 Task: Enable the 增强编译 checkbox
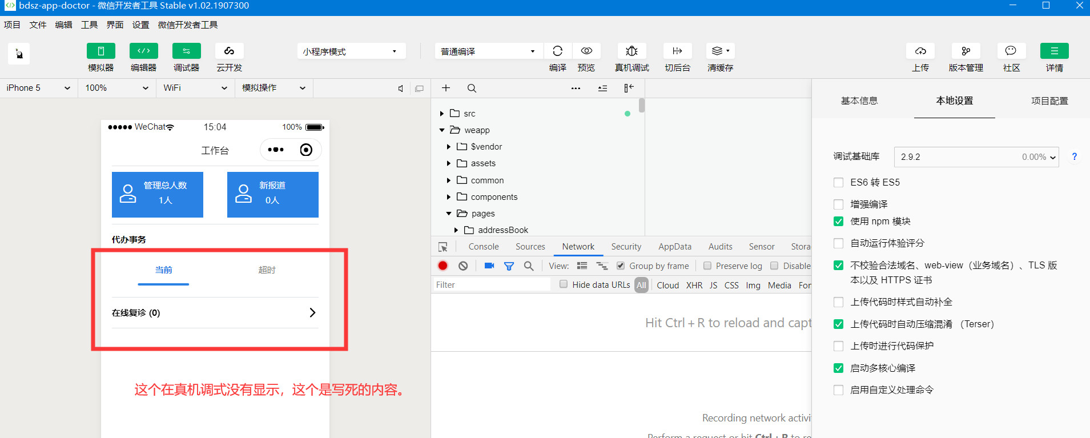(838, 204)
